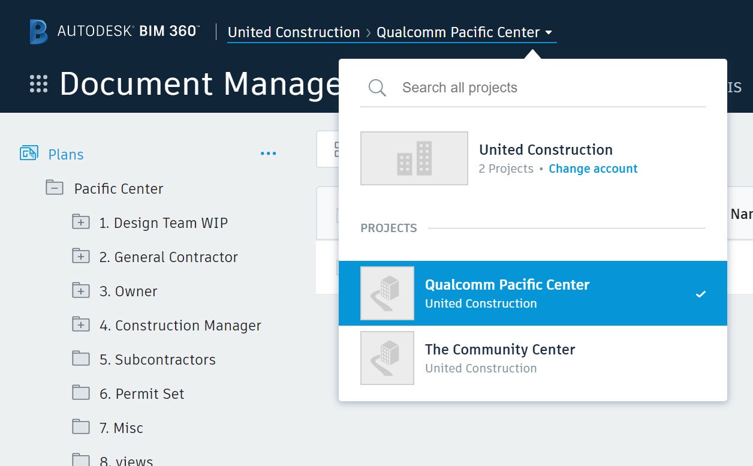
Task: Click United Construction account building thumbnail
Action: pos(414,158)
